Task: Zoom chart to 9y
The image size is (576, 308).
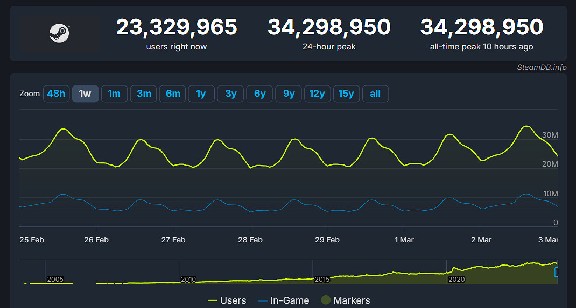Action: click(289, 94)
